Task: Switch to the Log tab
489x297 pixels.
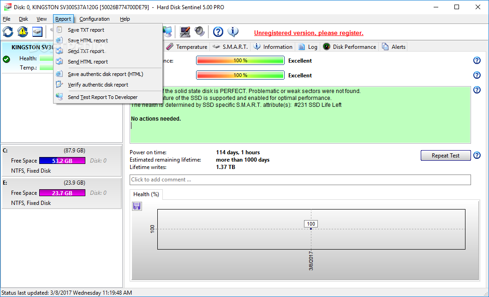Action: [308, 47]
